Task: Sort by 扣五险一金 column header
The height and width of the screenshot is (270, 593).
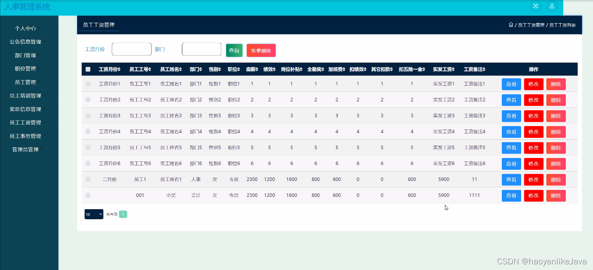Action: (412, 70)
